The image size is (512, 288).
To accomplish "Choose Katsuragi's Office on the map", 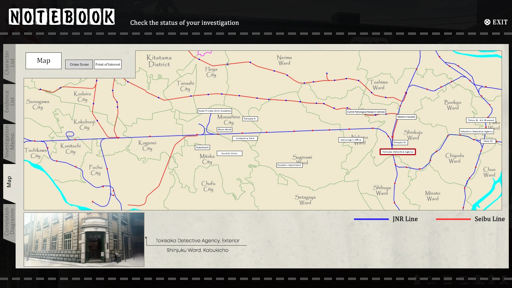I will point(351,140).
